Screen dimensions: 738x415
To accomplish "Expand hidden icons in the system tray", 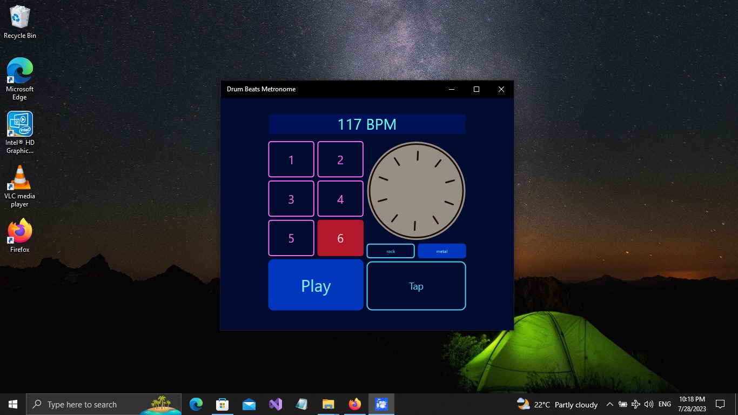I will pyautogui.click(x=609, y=404).
